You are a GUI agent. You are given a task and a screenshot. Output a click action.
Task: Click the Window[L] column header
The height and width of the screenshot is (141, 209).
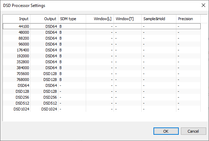click(100, 19)
